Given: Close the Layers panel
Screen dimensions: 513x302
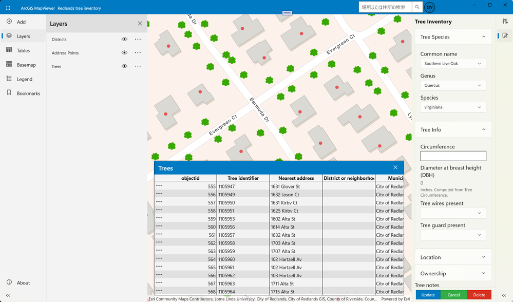Looking at the screenshot, I should coord(140,24).
